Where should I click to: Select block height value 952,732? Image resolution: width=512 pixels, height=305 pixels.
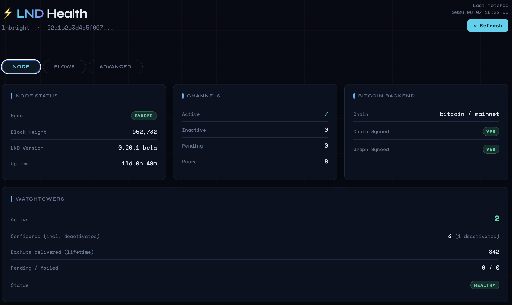[x=145, y=132]
